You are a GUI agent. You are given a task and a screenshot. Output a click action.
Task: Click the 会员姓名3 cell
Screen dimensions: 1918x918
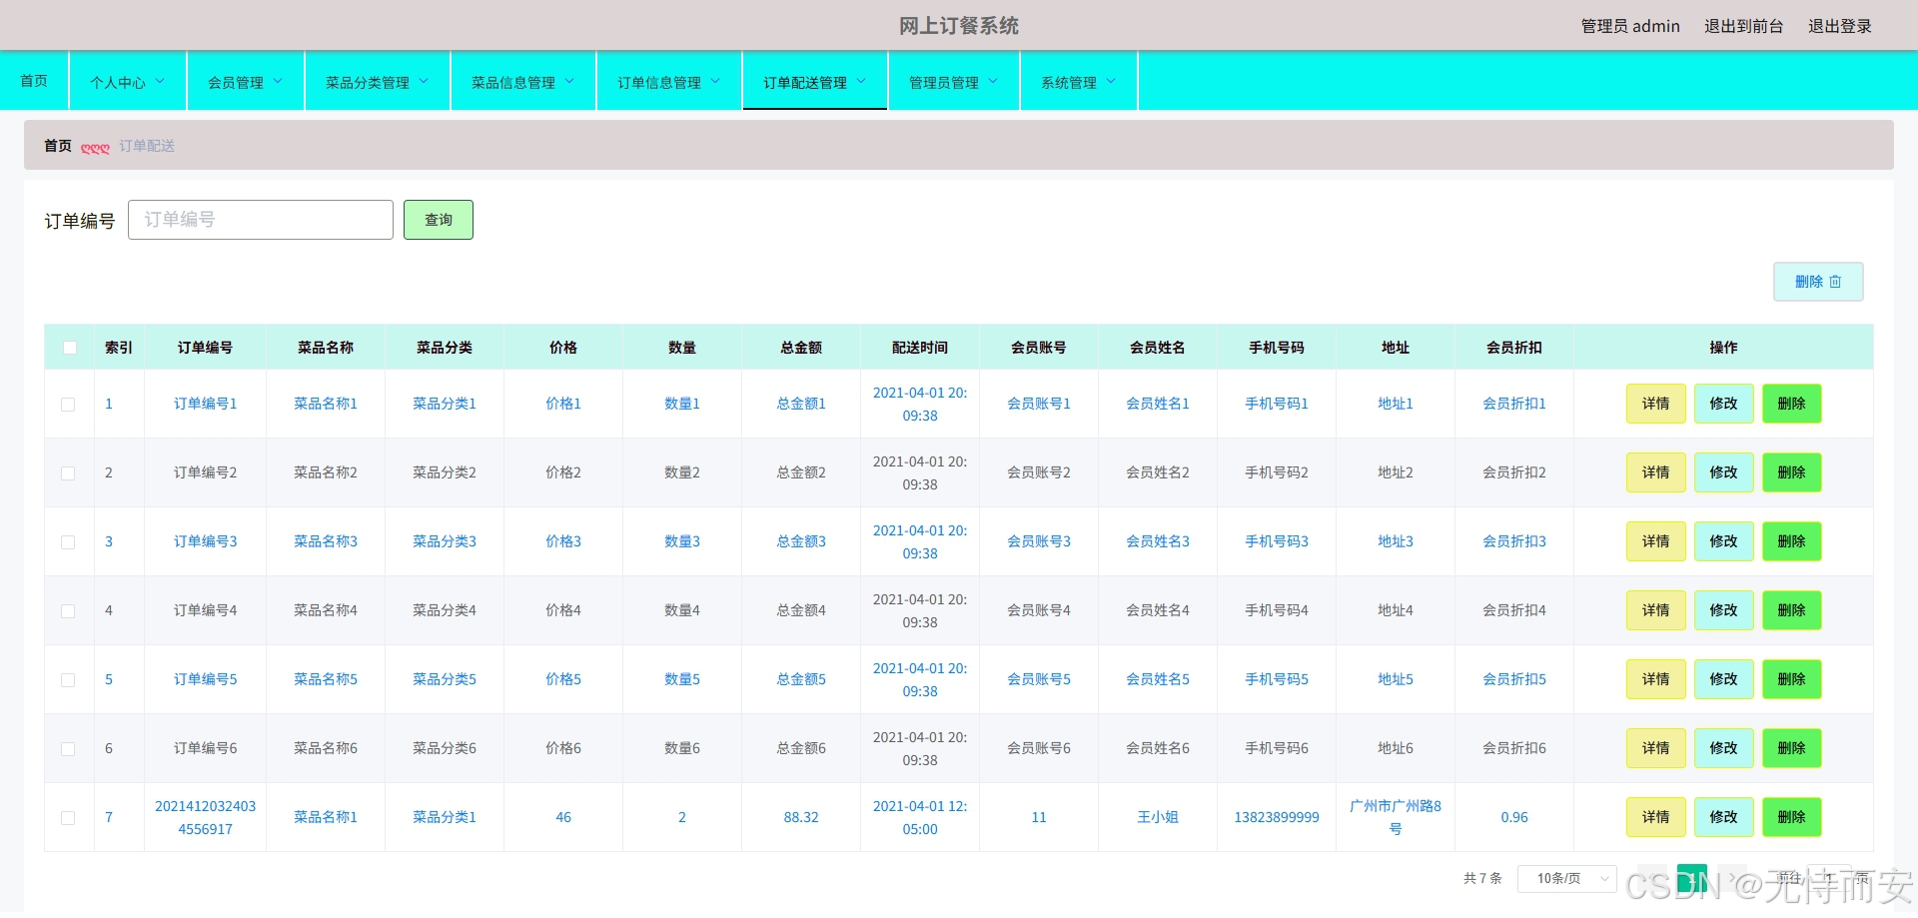pyautogui.click(x=1158, y=541)
